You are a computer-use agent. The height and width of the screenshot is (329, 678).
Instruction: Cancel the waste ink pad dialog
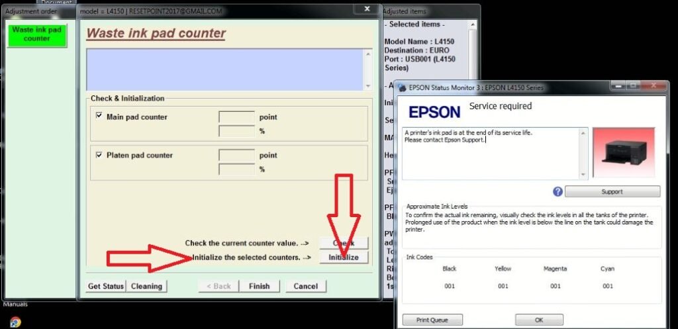coord(306,286)
